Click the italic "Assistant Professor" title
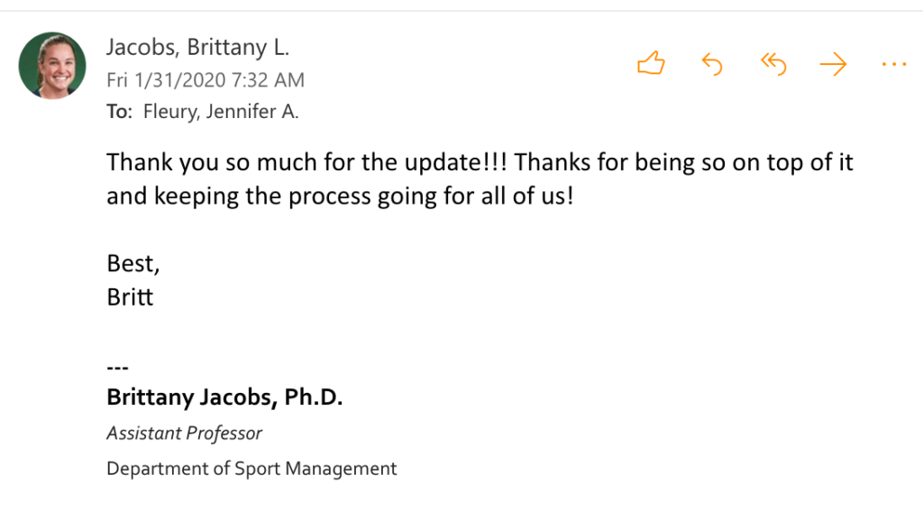 point(184,433)
